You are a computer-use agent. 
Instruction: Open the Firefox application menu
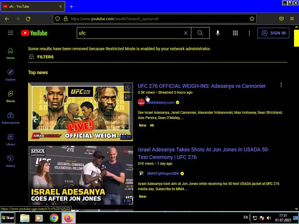(x=292, y=19)
